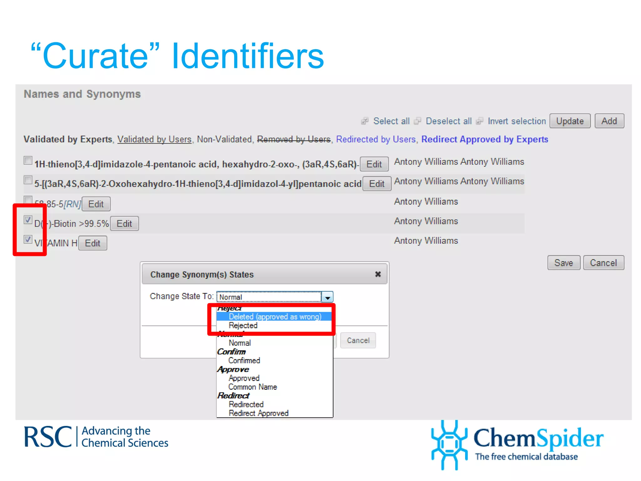Select Common Name in state list

coord(253,387)
